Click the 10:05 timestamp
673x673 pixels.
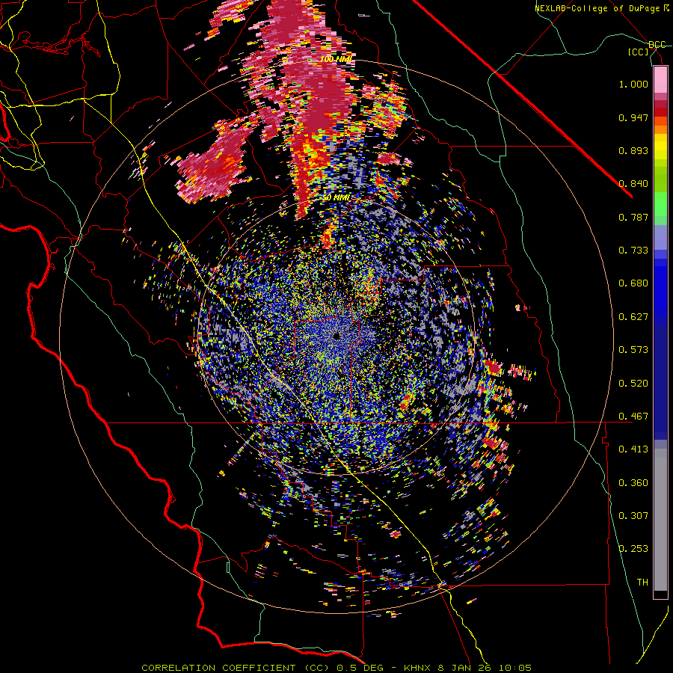point(514,668)
